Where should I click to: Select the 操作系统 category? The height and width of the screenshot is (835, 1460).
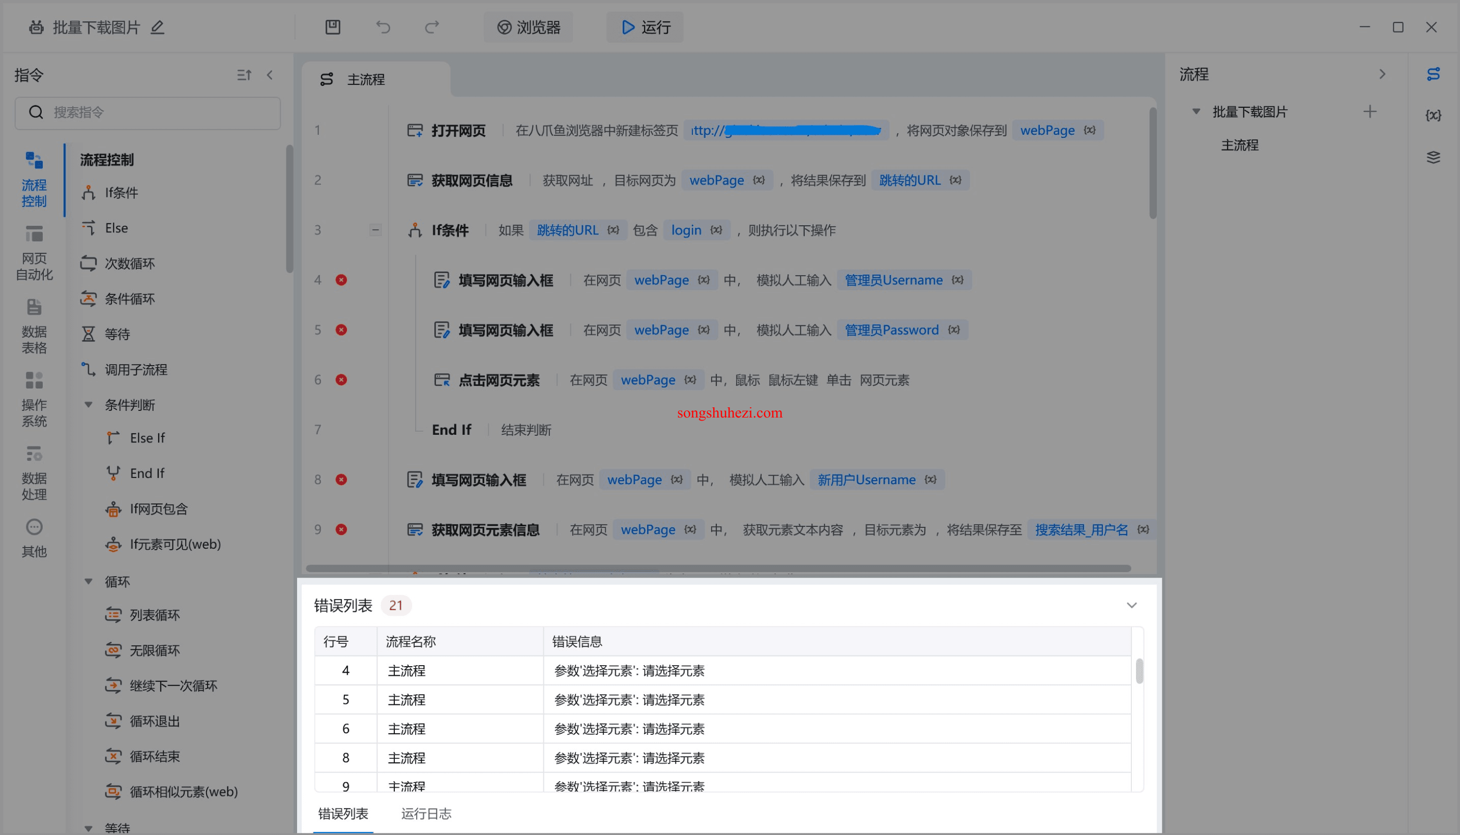click(x=34, y=400)
